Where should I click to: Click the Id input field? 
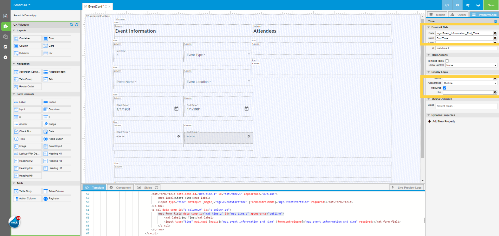tap(466, 48)
